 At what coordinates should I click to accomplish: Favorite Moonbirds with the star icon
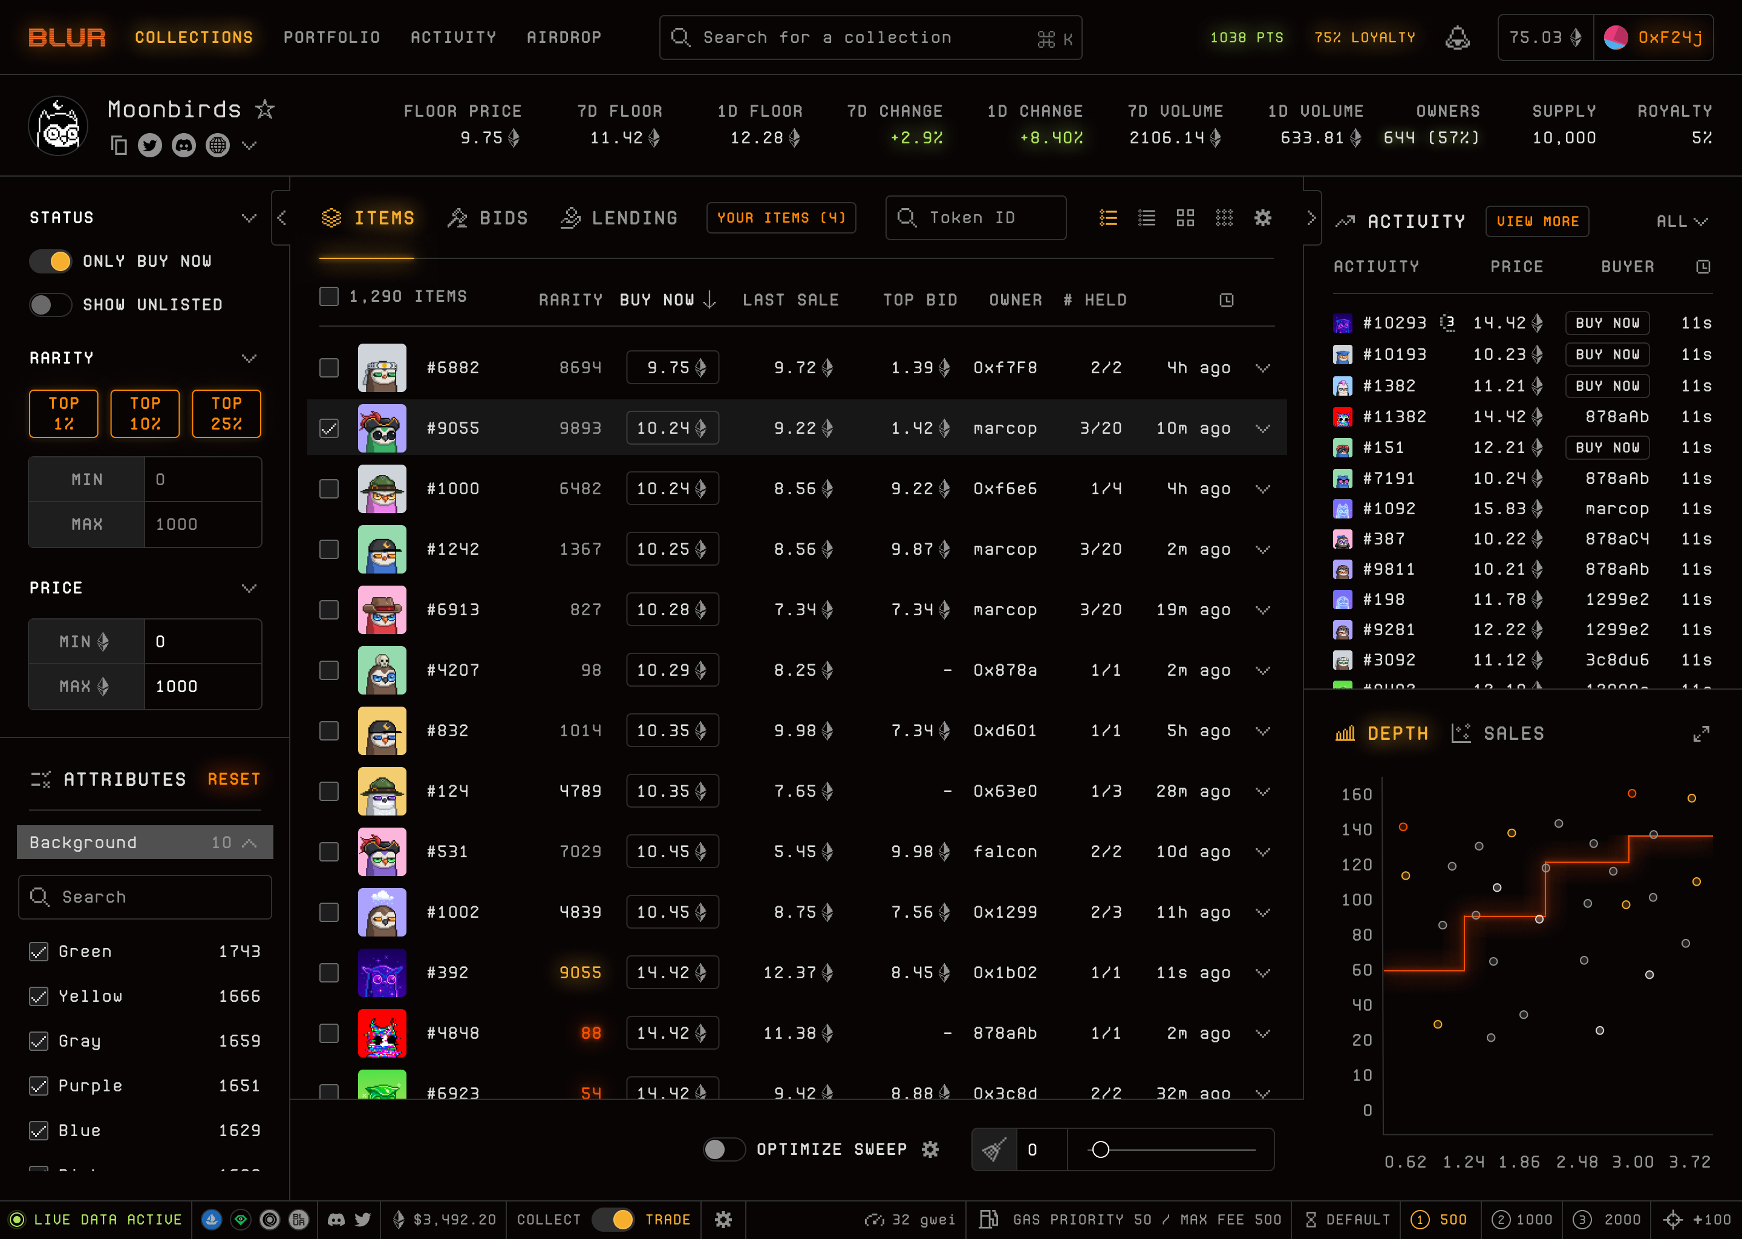265,109
